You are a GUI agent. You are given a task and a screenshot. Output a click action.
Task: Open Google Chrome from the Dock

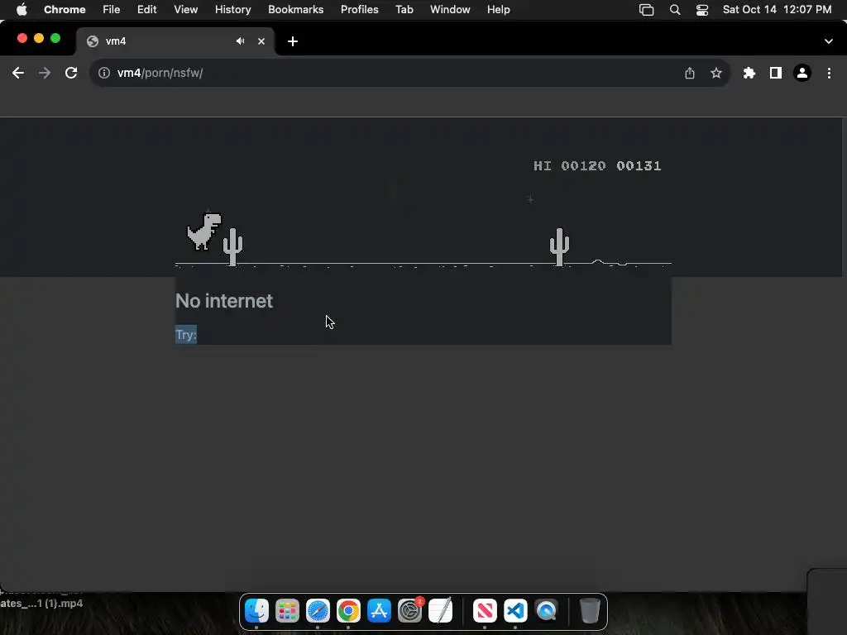point(348,611)
